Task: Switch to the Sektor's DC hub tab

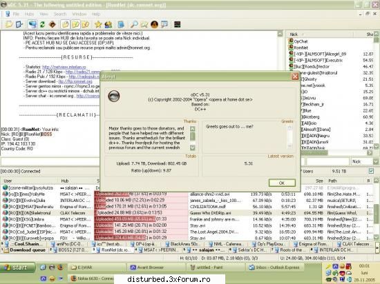Action: (x=249, y=250)
